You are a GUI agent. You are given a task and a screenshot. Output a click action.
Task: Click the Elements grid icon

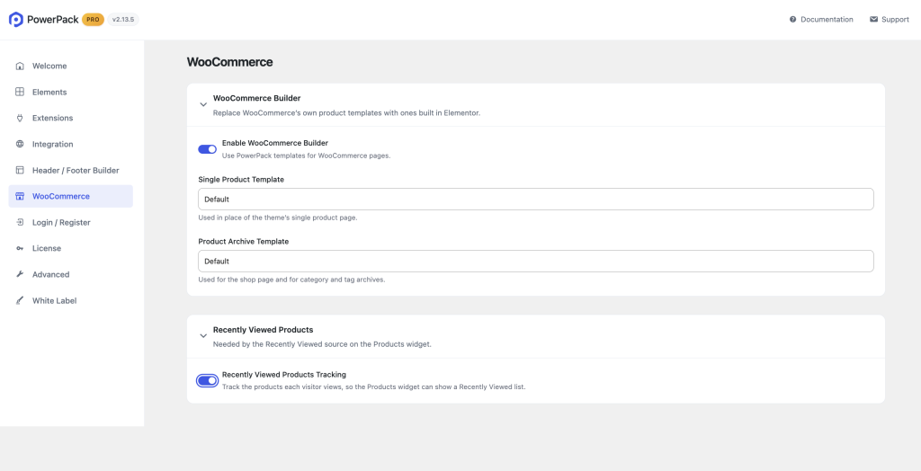(x=20, y=92)
